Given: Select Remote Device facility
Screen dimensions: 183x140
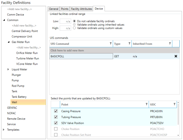Looking at the screenshot, I should 16,119.
